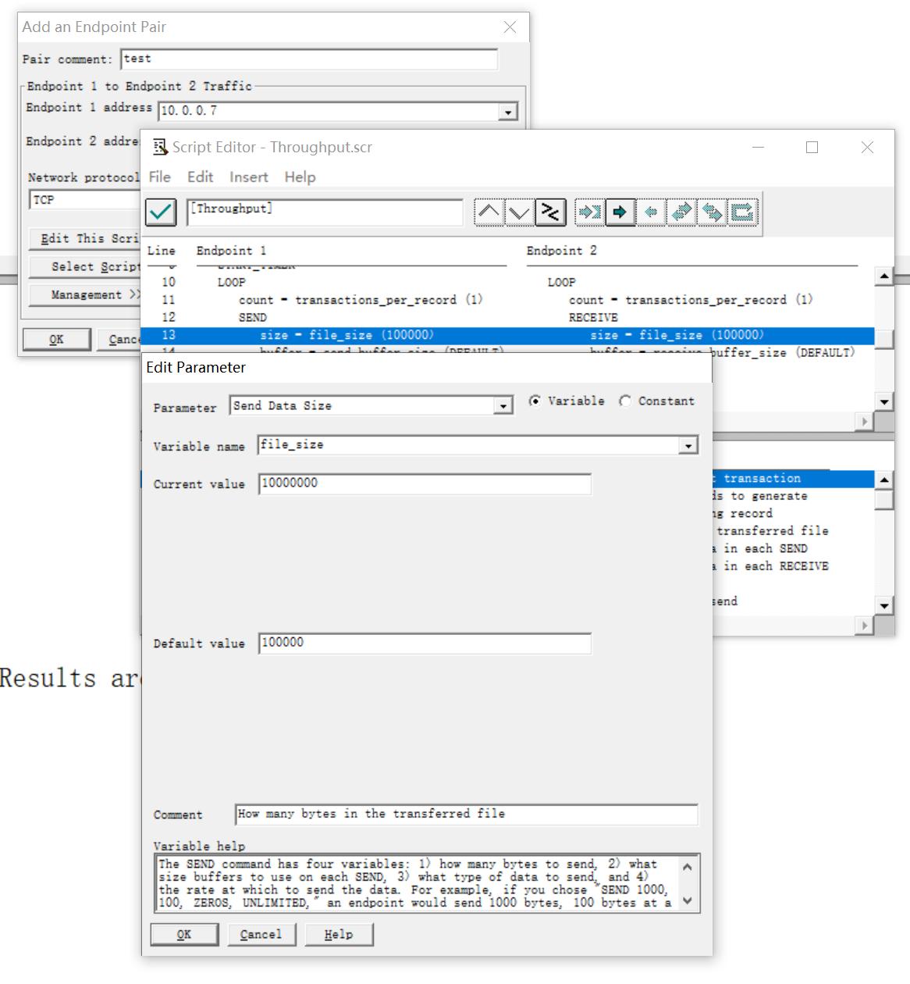This screenshot has height=984, width=910.
Task: Click OK in Edit Parameter dialog
Action: tap(184, 934)
